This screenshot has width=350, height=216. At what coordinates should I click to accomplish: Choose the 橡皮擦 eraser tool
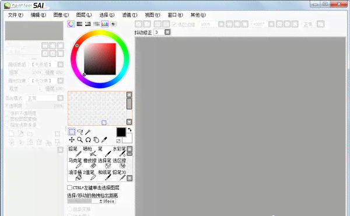point(89,163)
